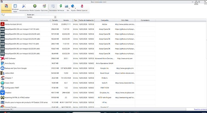Click the Configurador FNMT name

pos(12,88)
